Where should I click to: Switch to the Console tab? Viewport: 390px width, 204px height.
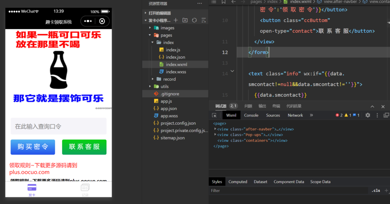click(x=251, y=115)
